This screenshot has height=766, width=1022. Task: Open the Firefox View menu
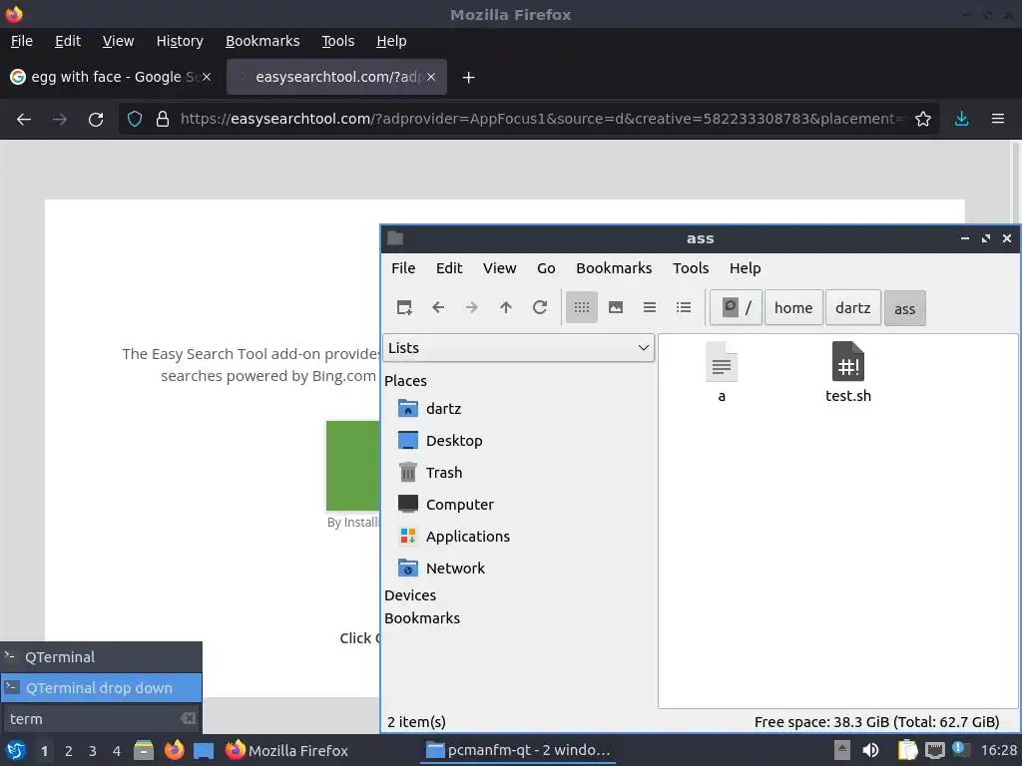(x=118, y=41)
